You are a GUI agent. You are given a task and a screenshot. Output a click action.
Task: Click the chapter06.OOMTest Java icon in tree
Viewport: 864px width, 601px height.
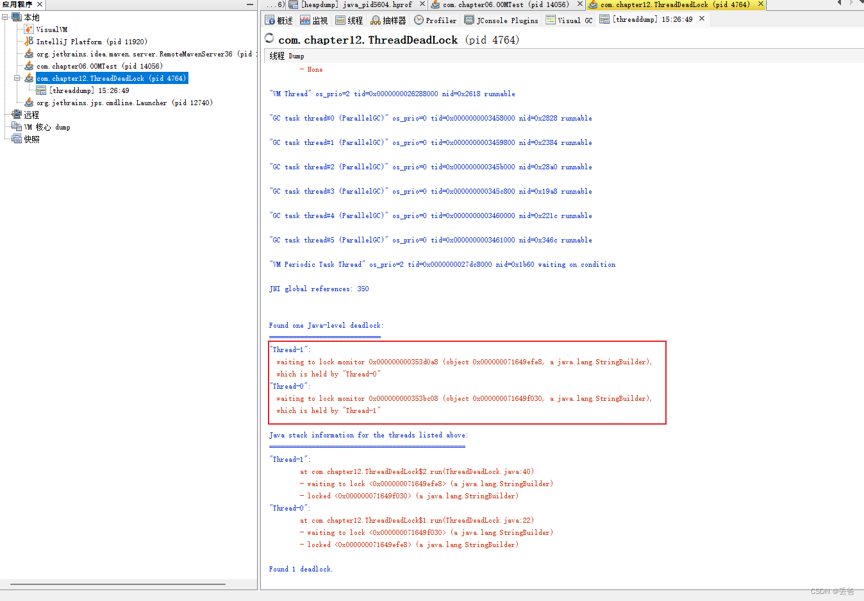[x=29, y=66]
